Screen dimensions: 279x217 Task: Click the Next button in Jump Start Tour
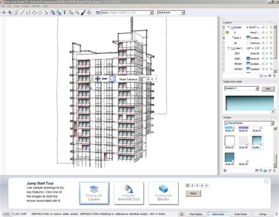pyautogui.click(x=193, y=193)
